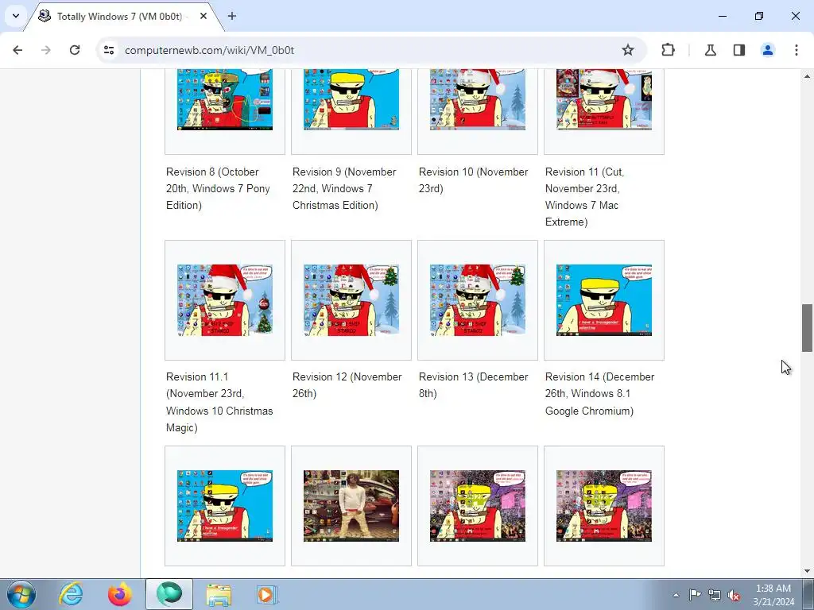This screenshot has height=610, width=814.
Task: Click the forward navigation arrow
Action: pyautogui.click(x=46, y=50)
